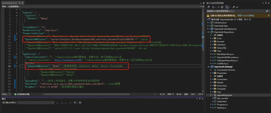Click the timestamp clock icon in Output panel
Viewport: 271px width, 113px height.
[x=80, y=103]
